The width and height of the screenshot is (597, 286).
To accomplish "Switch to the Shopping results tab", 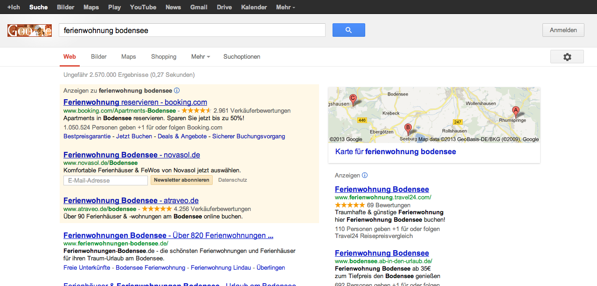I will tap(164, 57).
